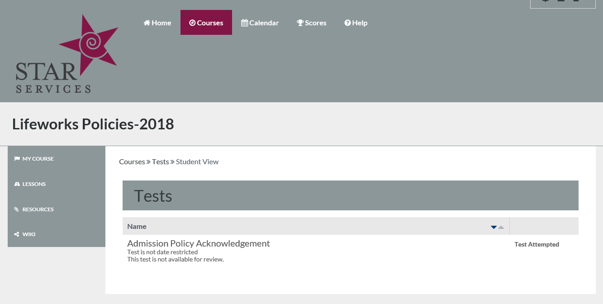
Task: Click the flag icon beside My Course
Action: click(x=17, y=159)
